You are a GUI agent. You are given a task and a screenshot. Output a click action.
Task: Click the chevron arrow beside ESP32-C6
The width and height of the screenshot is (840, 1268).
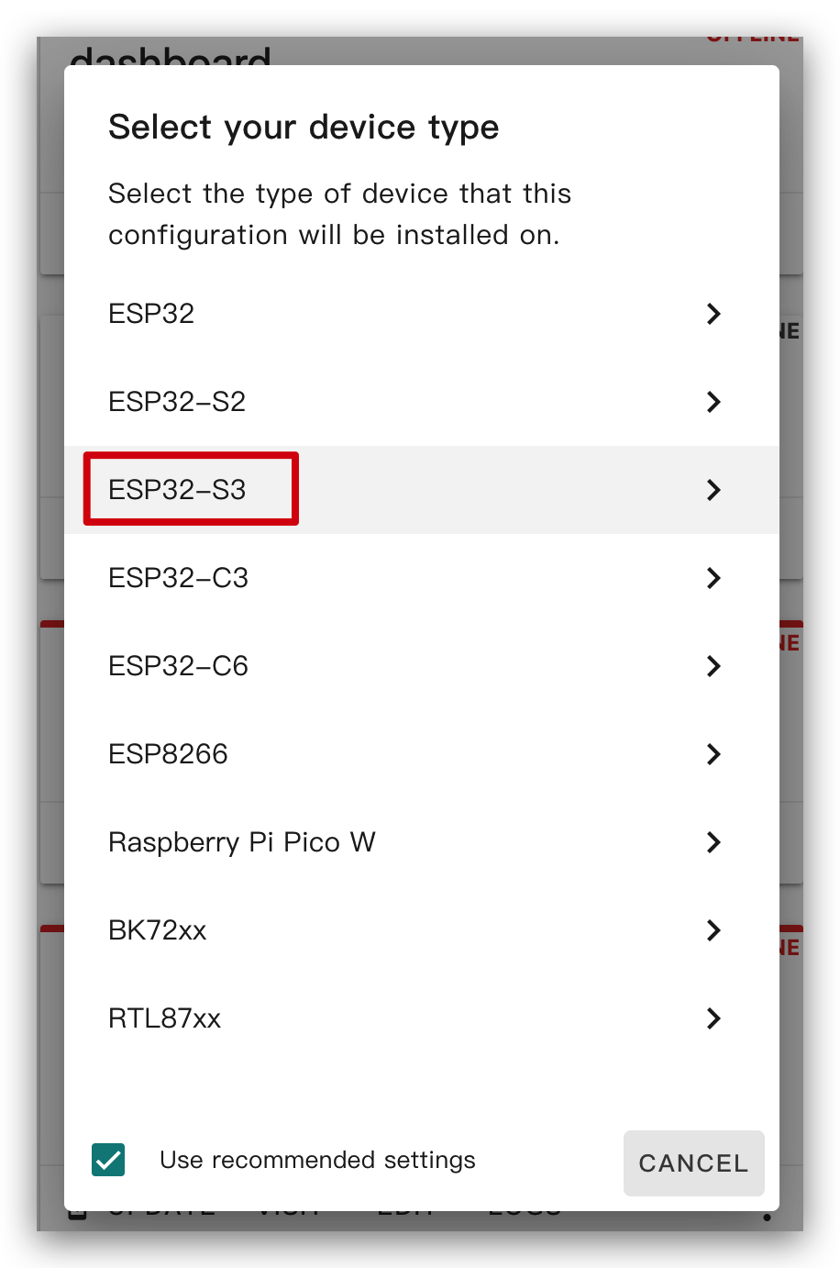(x=713, y=666)
